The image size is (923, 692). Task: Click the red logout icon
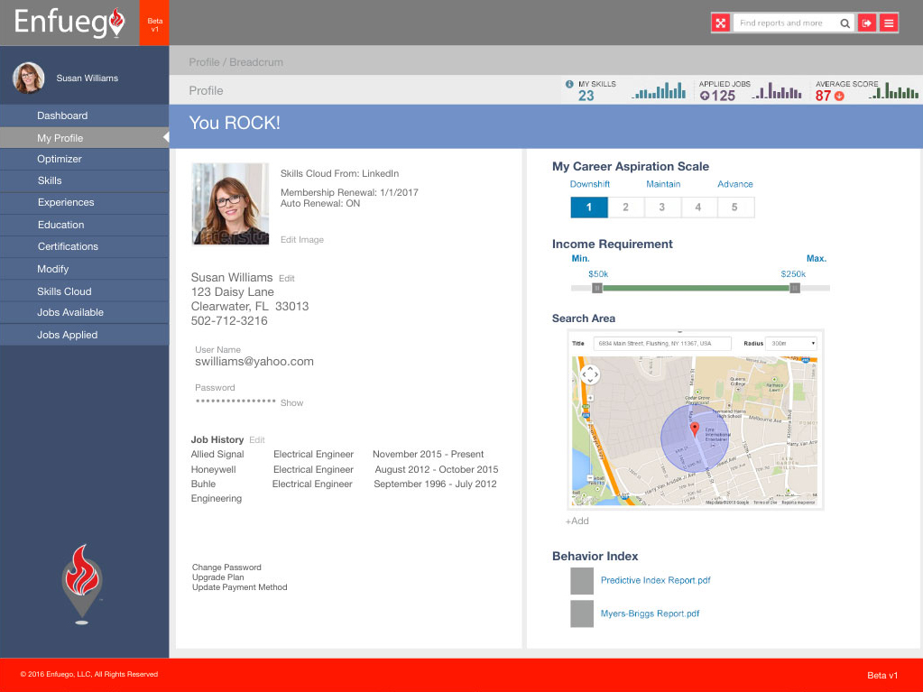coord(867,23)
